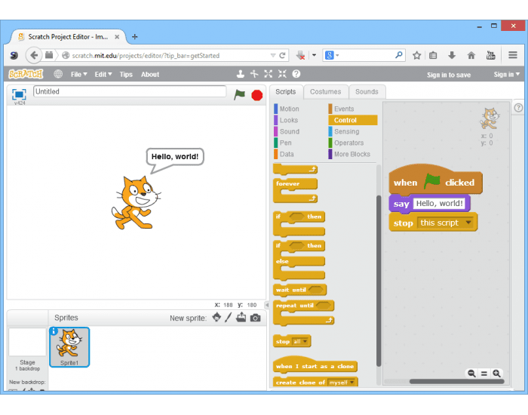Open a new browser tab
Image resolution: width=528 pixels, height=415 pixels.
(135, 37)
